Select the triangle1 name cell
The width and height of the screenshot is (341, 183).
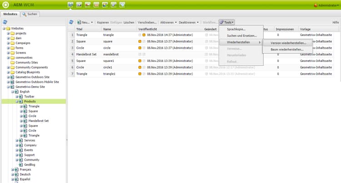coord(110,74)
